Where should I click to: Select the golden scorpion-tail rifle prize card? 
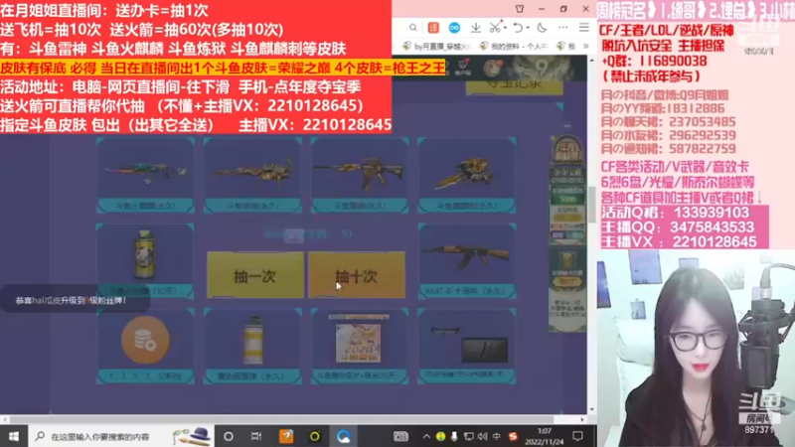252,176
